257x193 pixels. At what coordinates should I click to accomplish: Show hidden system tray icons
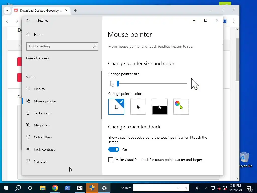coord(207,188)
